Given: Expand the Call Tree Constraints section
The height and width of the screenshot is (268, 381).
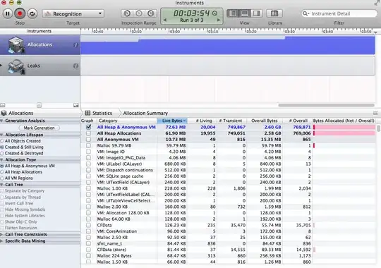Looking at the screenshot, I should [x=1, y=234].
